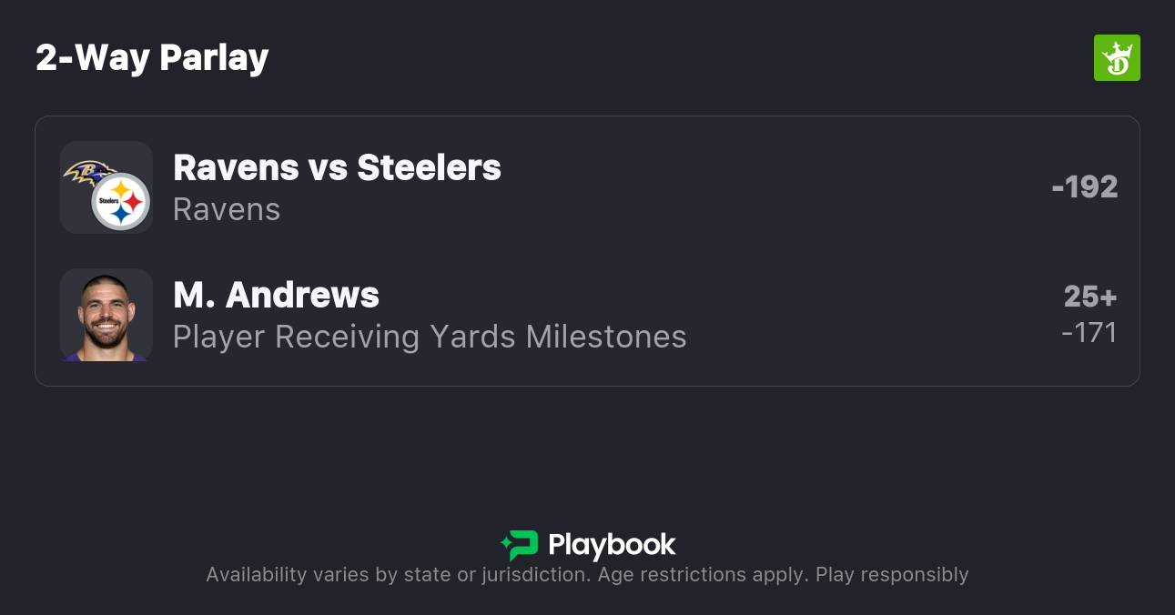Click "Player Receiving Yards Milestones" market label
This screenshot has width=1175, height=615.
click(430, 337)
